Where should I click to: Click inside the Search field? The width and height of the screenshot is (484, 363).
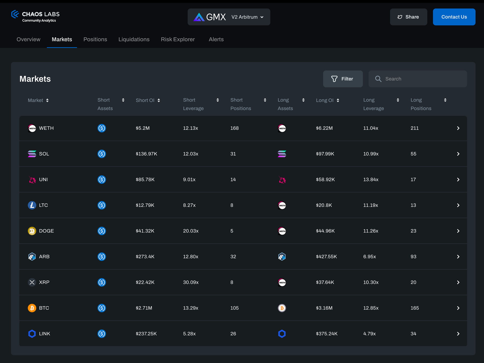[418, 79]
